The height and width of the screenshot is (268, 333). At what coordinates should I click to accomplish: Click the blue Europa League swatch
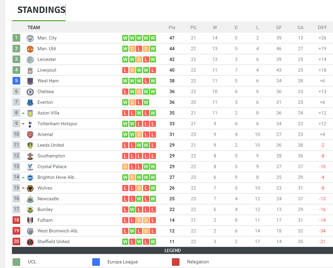click(96, 262)
